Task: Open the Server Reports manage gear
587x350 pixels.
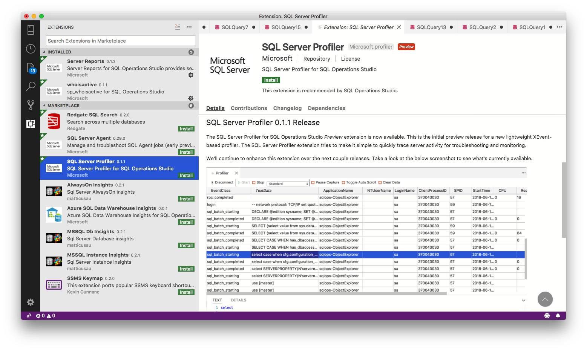Action: click(x=191, y=75)
